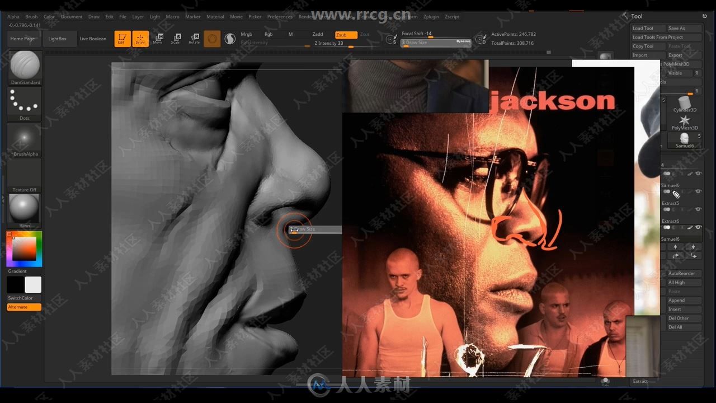Click the Home Page button

coord(22,39)
